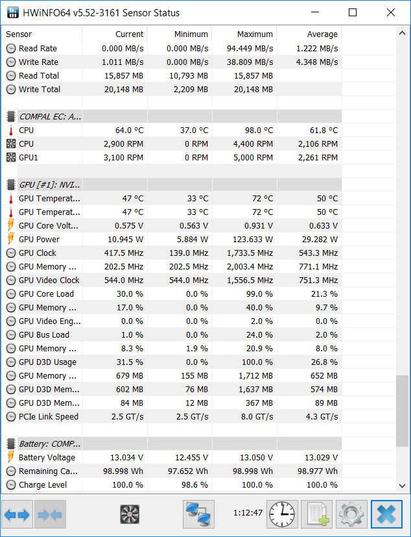Click the scroll down arrow

pos(402,486)
